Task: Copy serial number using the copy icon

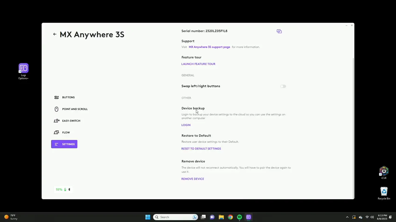Action: (279, 31)
